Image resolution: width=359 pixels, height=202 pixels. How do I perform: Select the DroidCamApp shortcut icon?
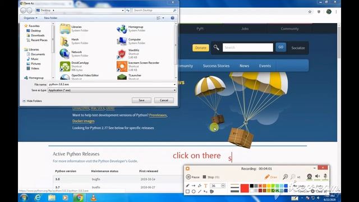[x=65, y=66]
